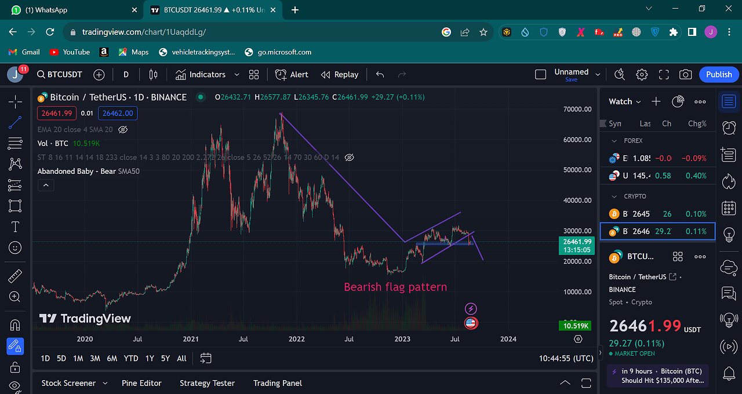The height and width of the screenshot is (394, 742).
Task: Select layout setup square checkbox icon
Action: 540,75
